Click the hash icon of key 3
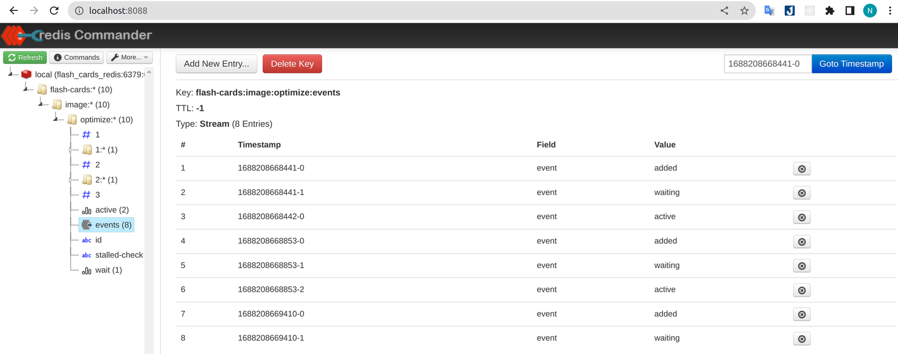Screen dimensions: 898x354 [x=87, y=195]
